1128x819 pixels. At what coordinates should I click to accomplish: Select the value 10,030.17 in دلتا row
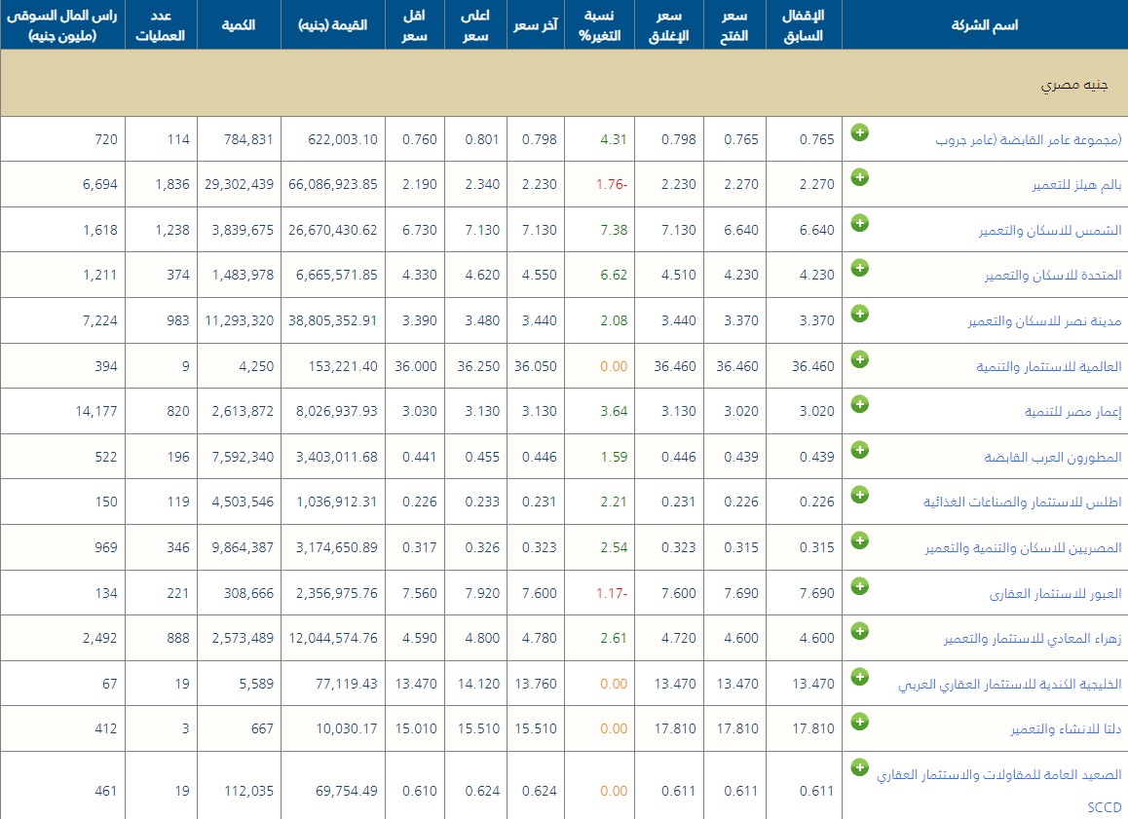347,728
